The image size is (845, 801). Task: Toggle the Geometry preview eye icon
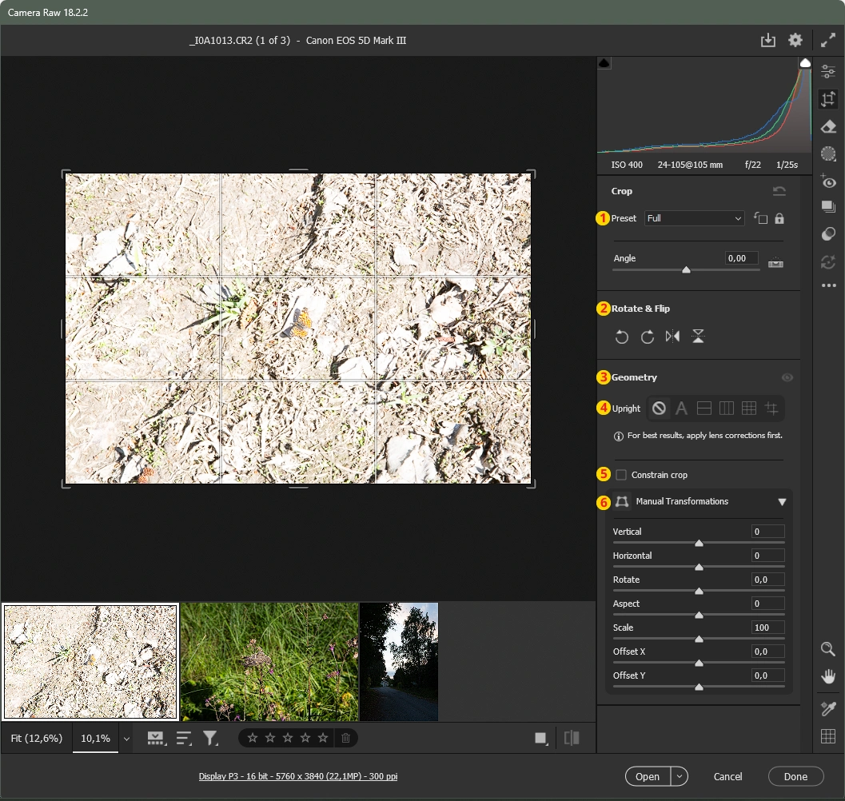(787, 377)
